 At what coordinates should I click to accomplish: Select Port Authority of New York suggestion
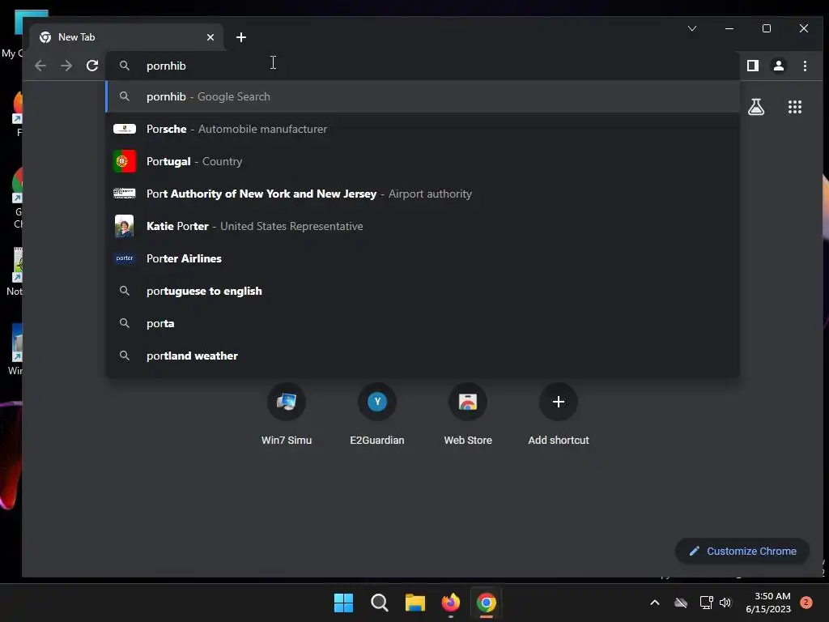tap(423, 194)
